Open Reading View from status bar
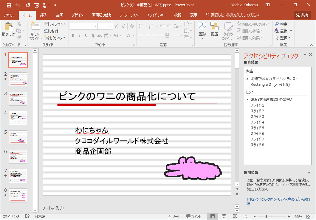316x220 pixels. click(235, 216)
